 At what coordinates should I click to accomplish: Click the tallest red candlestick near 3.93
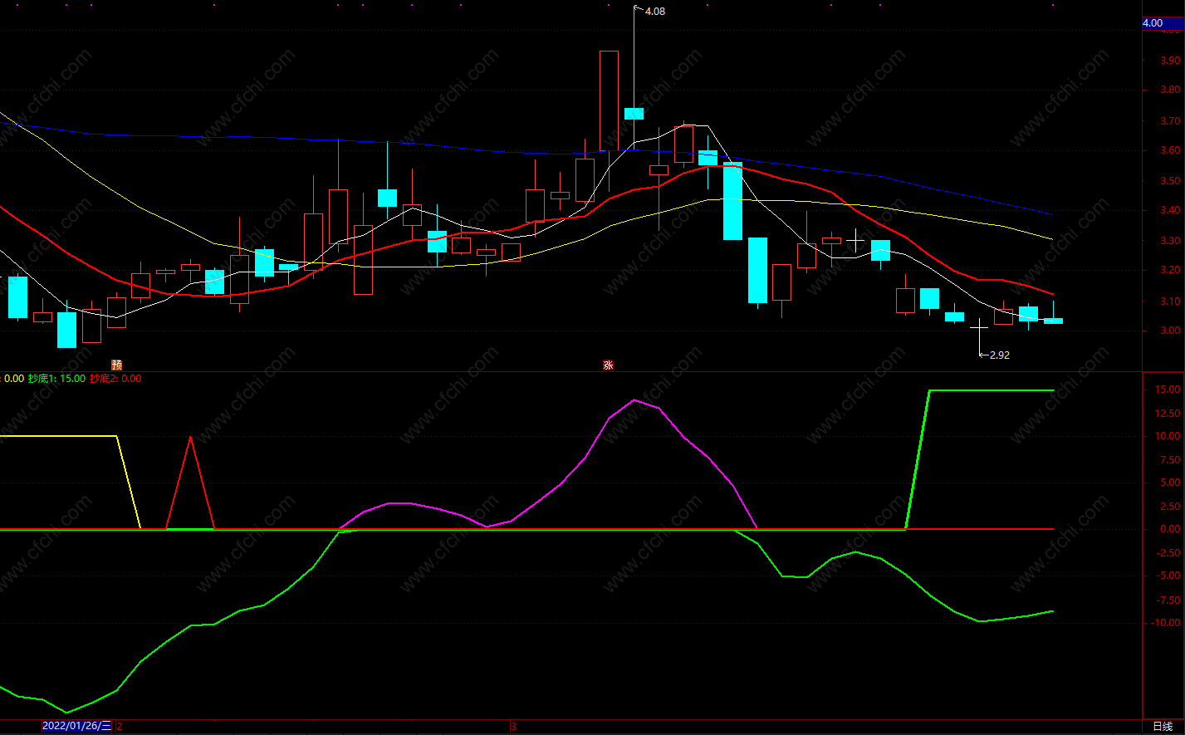tap(609, 100)
